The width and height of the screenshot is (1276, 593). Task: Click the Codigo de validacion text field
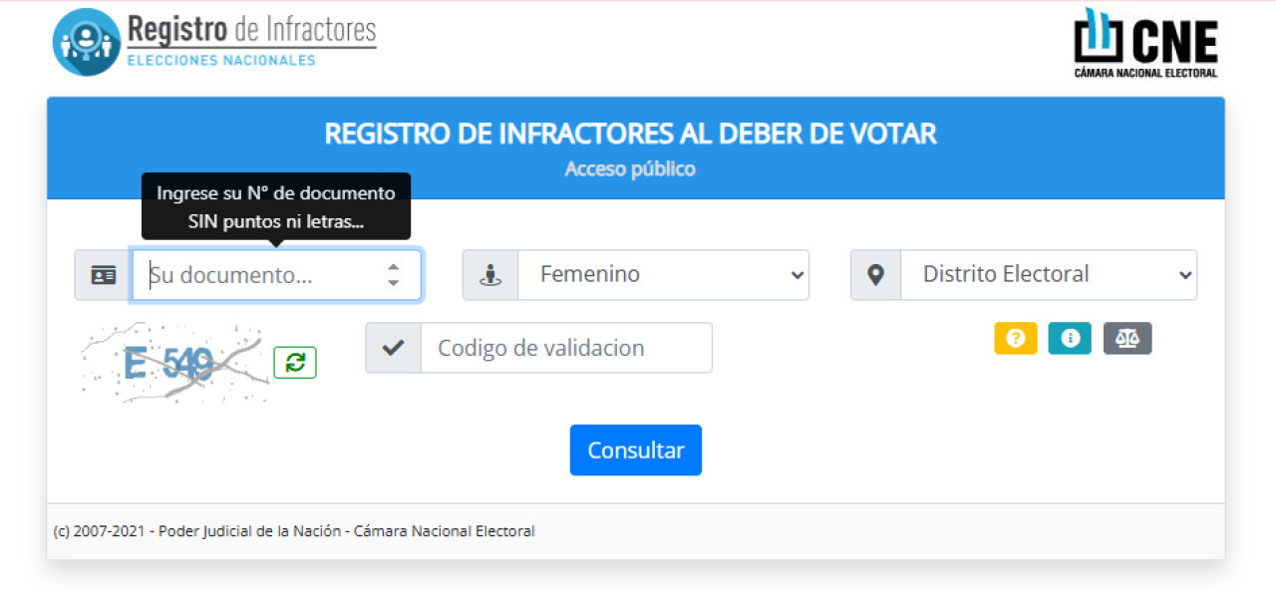[565, 348]
